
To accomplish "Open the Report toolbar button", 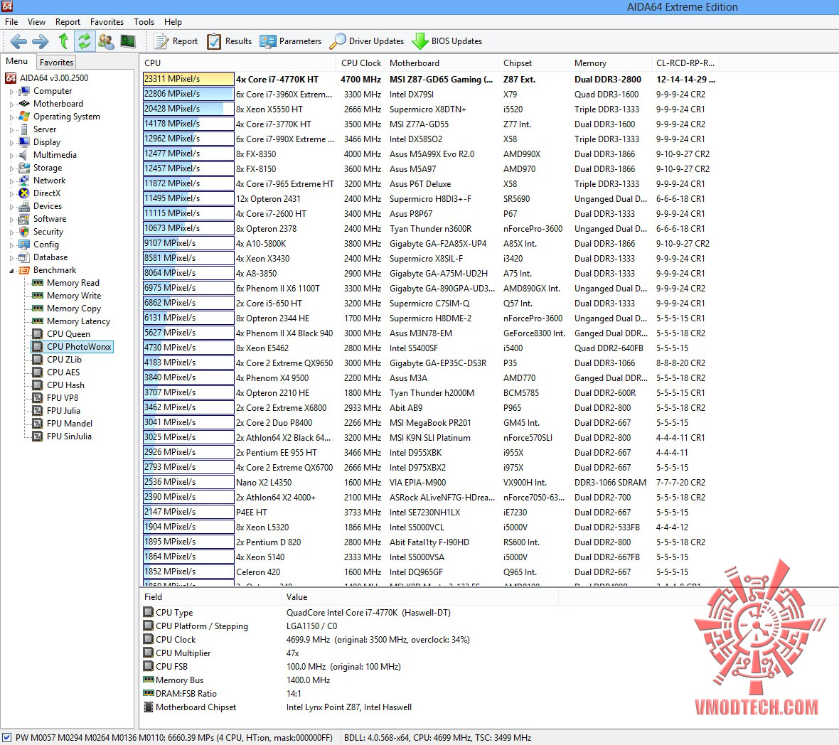I will pos(176,41).
